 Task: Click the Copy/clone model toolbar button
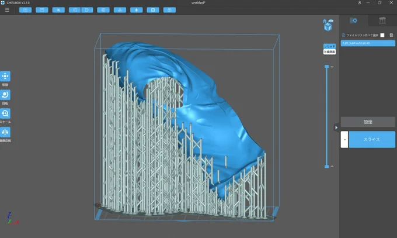103,10
